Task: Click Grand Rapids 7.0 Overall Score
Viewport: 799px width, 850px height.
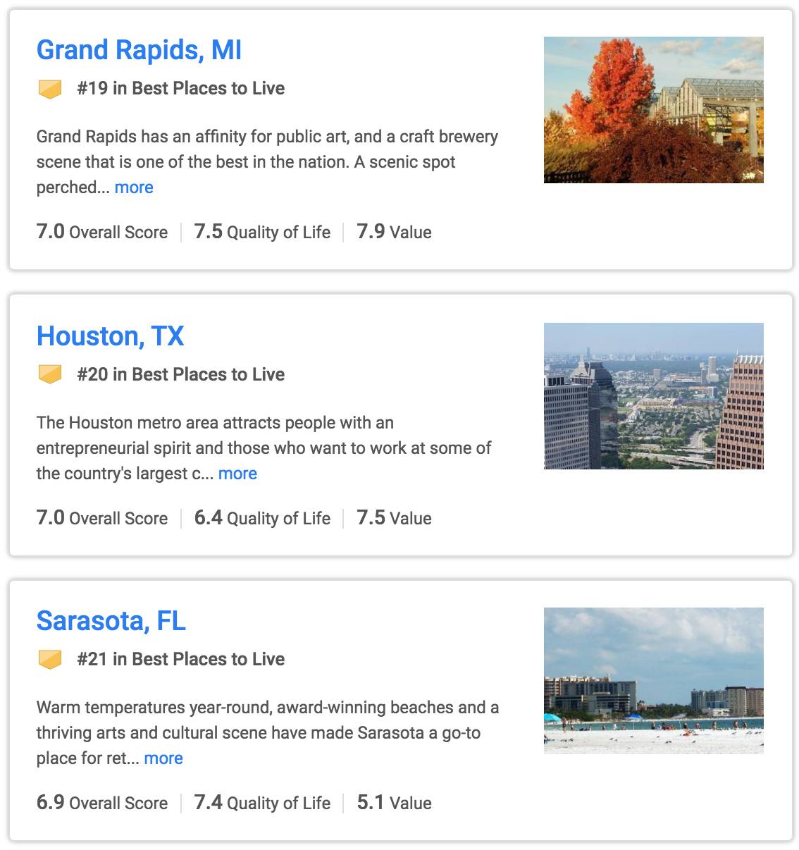Action: [x=102, y=232]
